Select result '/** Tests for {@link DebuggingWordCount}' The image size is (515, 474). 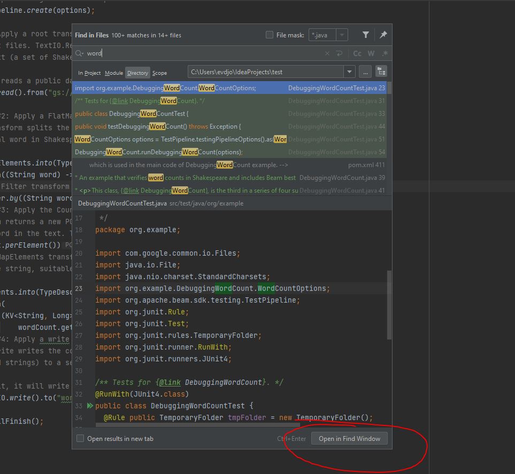tap(229, 101)
